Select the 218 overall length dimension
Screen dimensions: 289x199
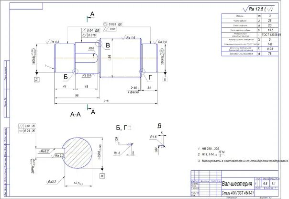106,101
